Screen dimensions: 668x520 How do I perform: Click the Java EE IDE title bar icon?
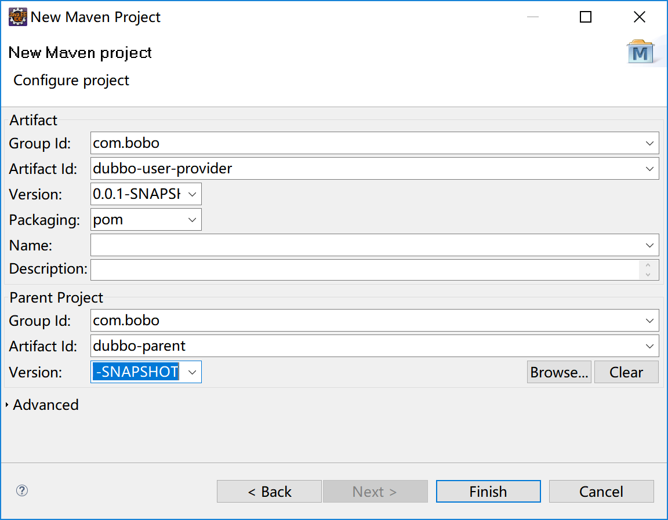[x=17, y=17]
